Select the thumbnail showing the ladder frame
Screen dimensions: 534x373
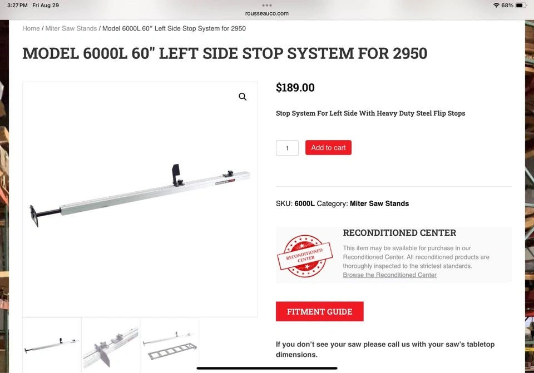[170, 345]
